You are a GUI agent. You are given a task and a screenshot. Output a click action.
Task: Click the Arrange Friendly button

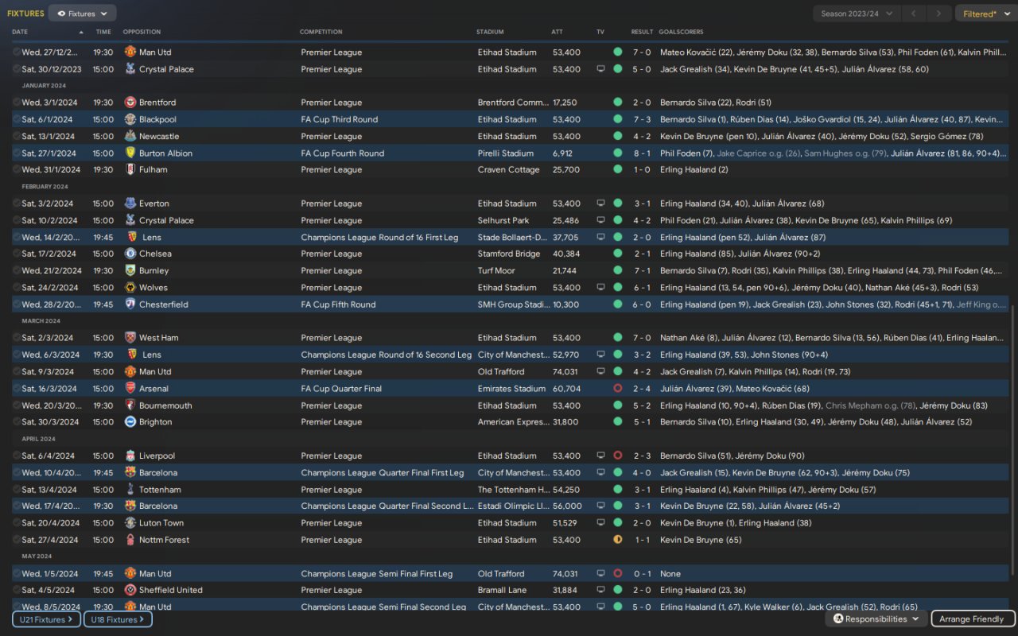(x=971, y=619)
